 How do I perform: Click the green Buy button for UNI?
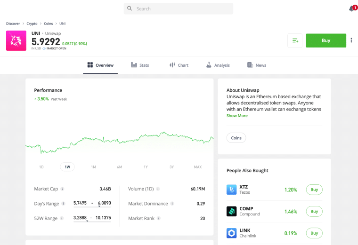[x=326, y=40]
